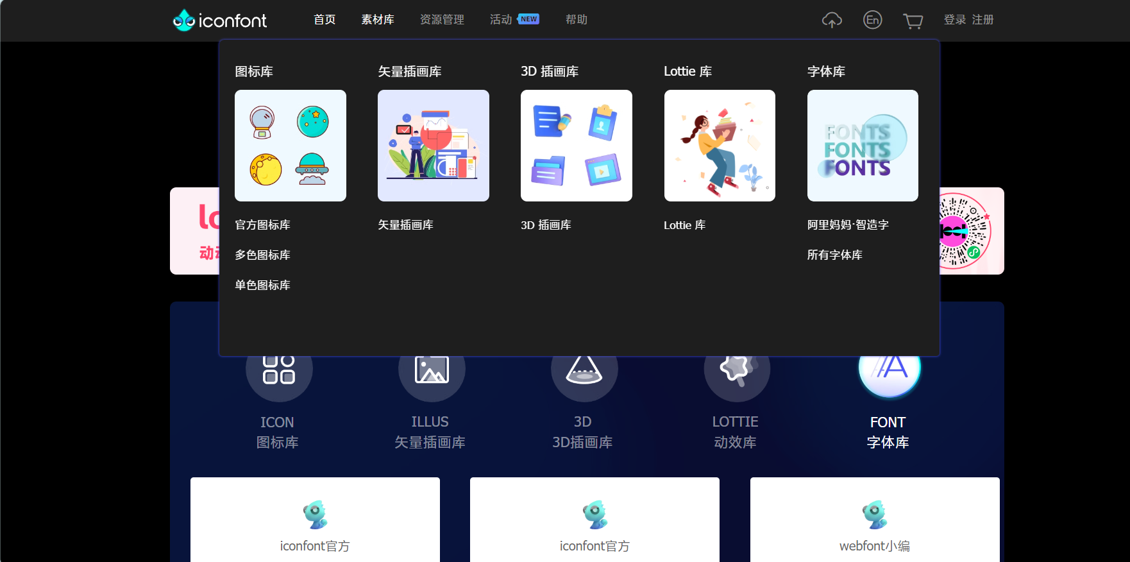
Task: Open the 3D 插画库 link under the thumbnail
Action: pyautogui.click(x=546, y=225)
